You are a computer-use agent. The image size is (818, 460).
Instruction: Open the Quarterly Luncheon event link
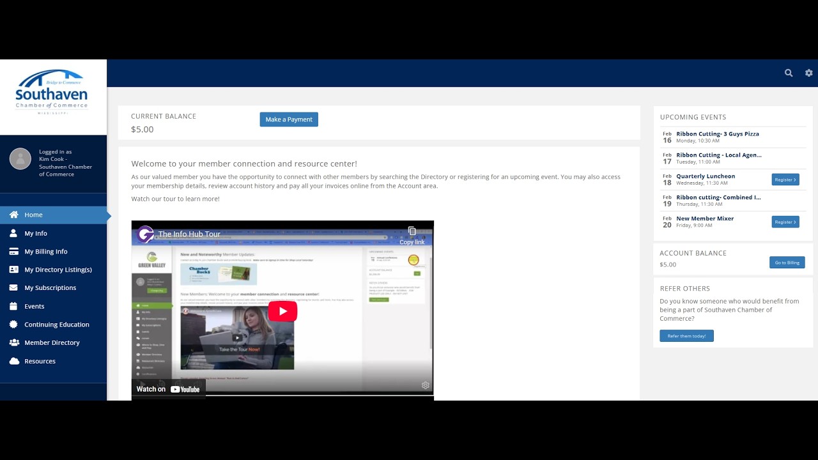[x=706, y=176]
